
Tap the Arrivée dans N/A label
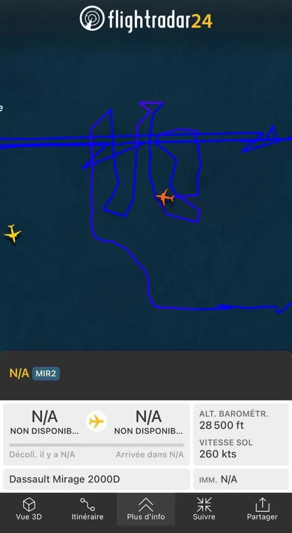coord(149,454)
